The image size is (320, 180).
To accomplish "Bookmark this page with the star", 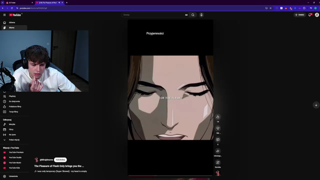I will pyautogui.click(x=270, y=8).
